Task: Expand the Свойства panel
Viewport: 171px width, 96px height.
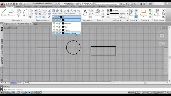Action: click(116, 20)
